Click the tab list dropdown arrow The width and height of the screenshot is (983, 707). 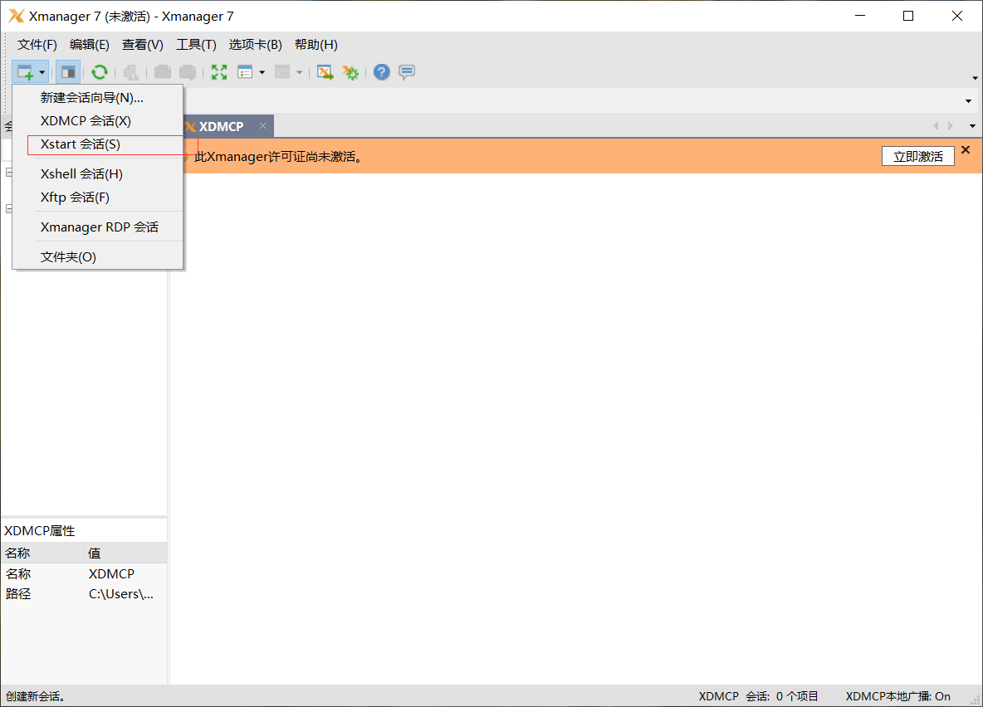tap(972, 126)
